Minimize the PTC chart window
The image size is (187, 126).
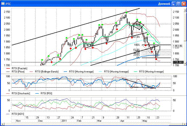coord(173,4)
